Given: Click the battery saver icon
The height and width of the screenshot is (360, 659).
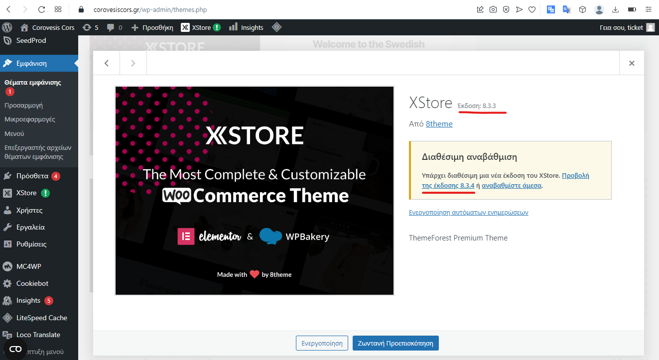Looking at the screenshot, I should (632, 9).
